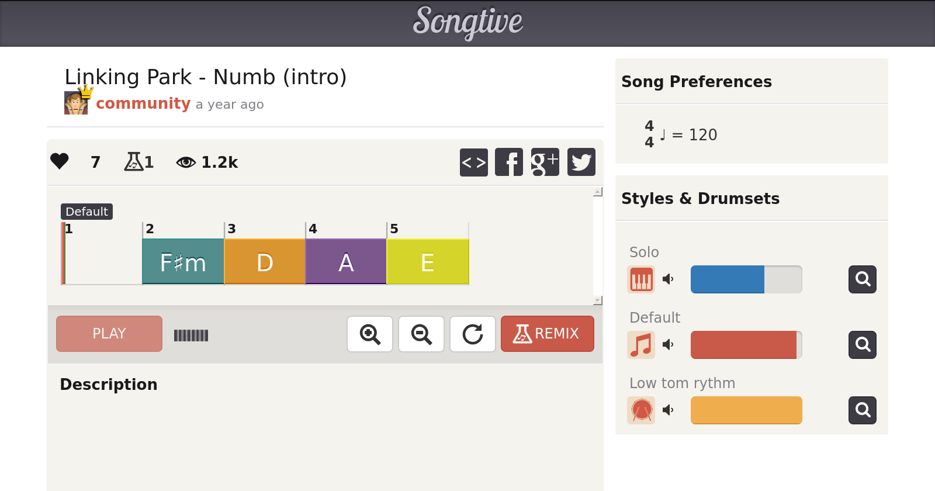
Task: Search styles for Low tom rythm
Action: [863, 410]
